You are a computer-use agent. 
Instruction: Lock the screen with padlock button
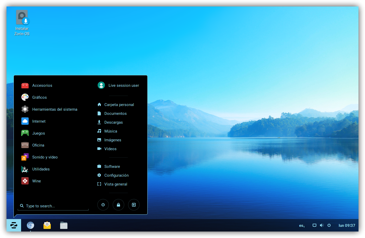[118, 205]
